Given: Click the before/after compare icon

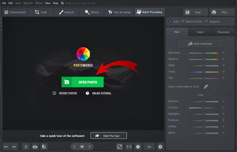Looking at the screenshot, I should tap(44, 147).
